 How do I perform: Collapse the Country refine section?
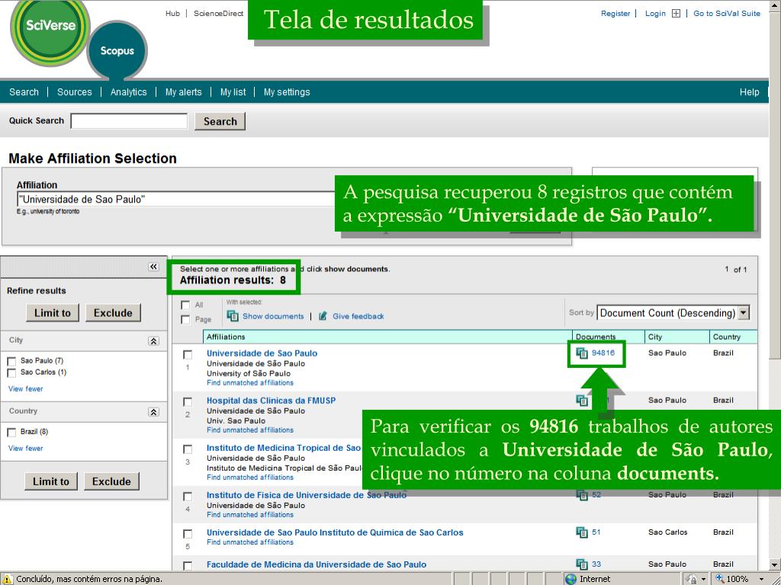[x=153, y=412]
